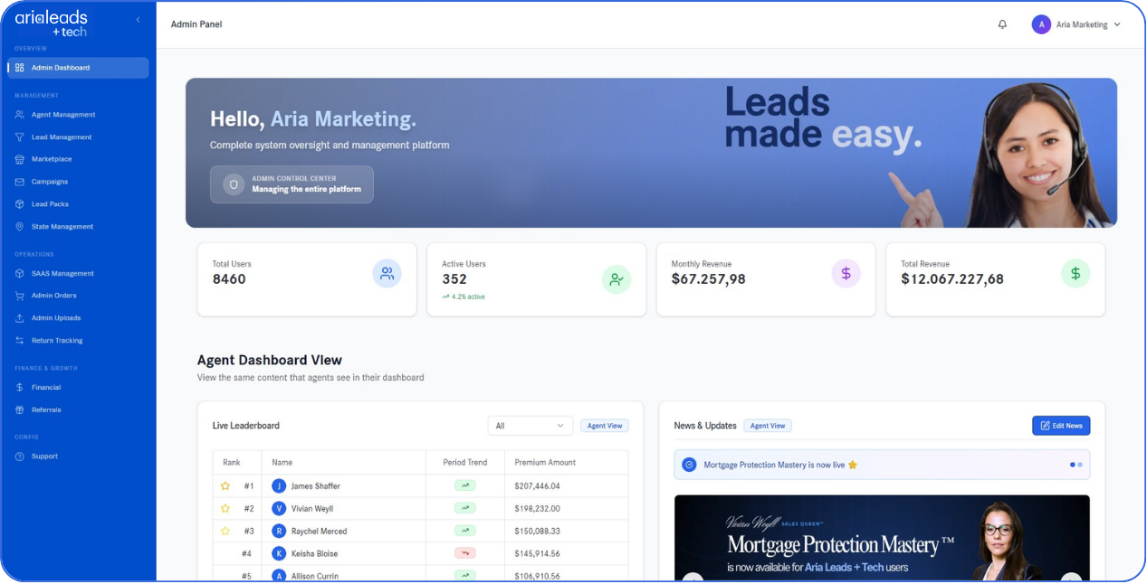The width and height of the screenshot is (1147, 584).
Task: Click the 4.2% active indicator
Action: [x=464, y=297]
